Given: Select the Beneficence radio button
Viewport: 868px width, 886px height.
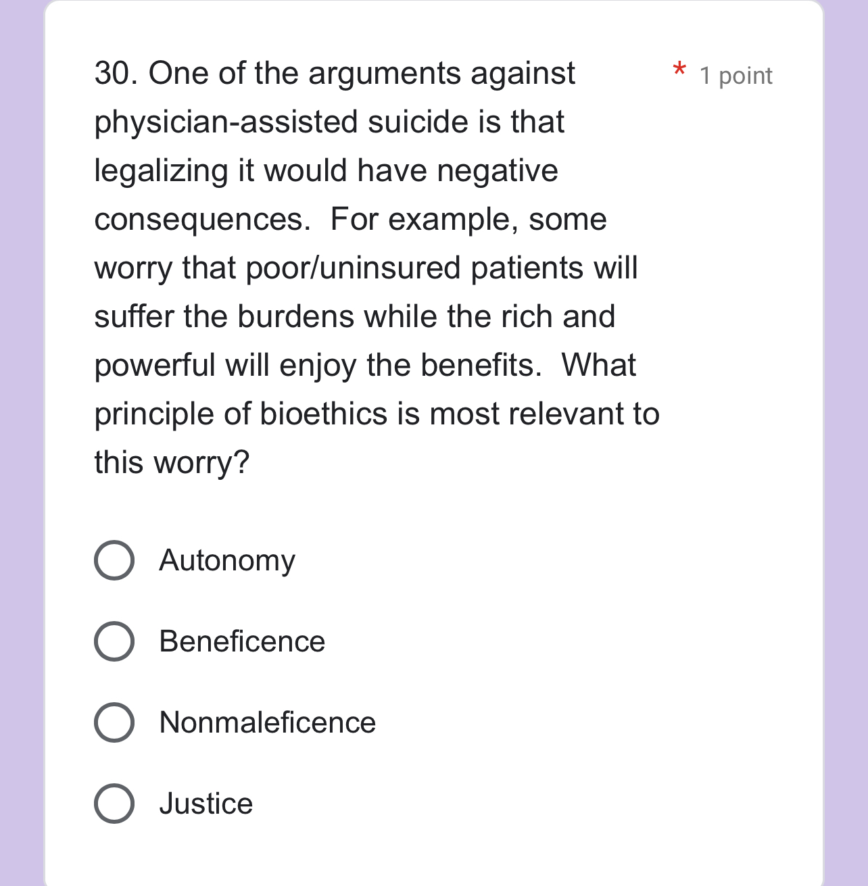Looking at the screenshot, I should pos(114,641).
